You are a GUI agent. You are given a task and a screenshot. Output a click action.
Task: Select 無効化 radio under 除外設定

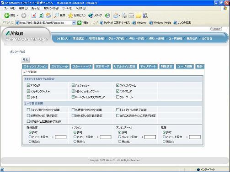[30, 141]
